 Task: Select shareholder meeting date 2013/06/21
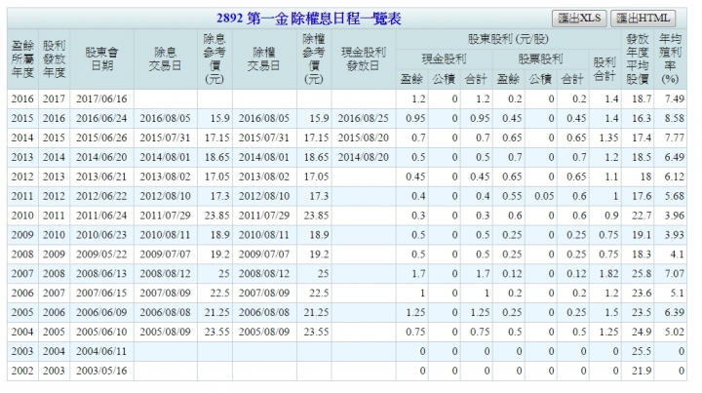(x=101, y=177)
